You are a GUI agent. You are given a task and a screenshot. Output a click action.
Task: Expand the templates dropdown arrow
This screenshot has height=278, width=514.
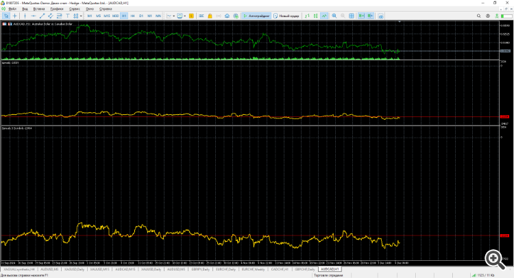185,16
